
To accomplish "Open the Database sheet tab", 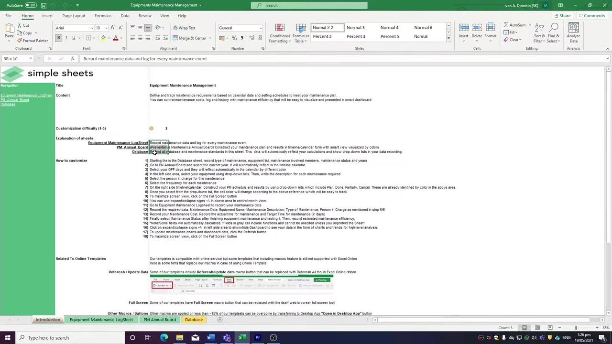I will (x=194, y=320).
